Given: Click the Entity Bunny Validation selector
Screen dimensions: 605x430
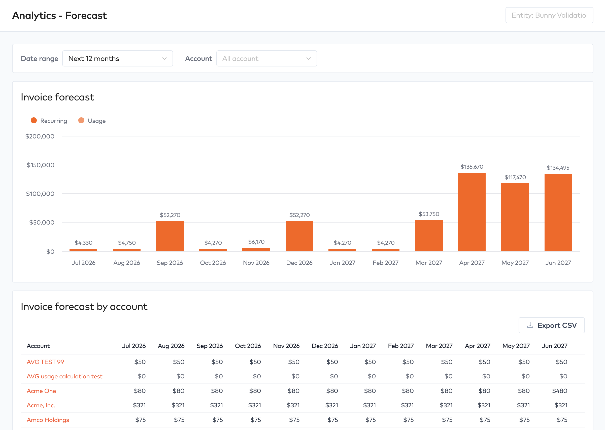Looking at the screenshot, I should click(x=549, y=15).
